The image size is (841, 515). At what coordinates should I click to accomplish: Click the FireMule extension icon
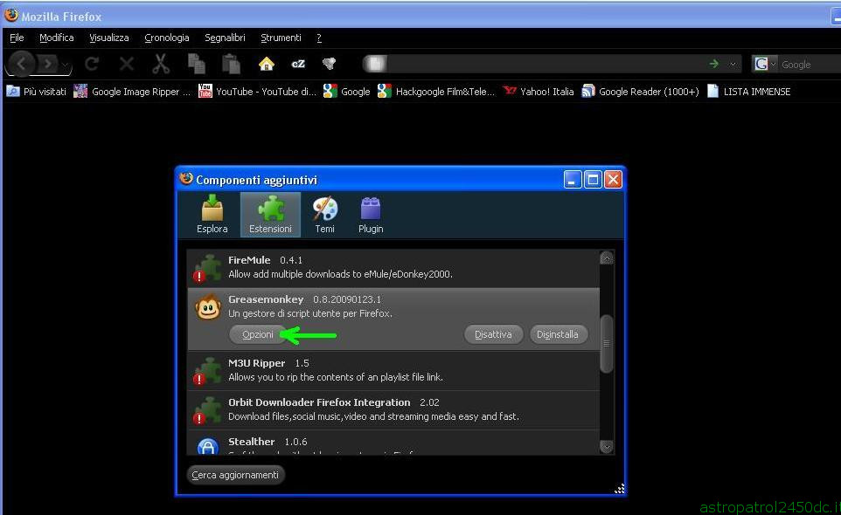(207, 268)
